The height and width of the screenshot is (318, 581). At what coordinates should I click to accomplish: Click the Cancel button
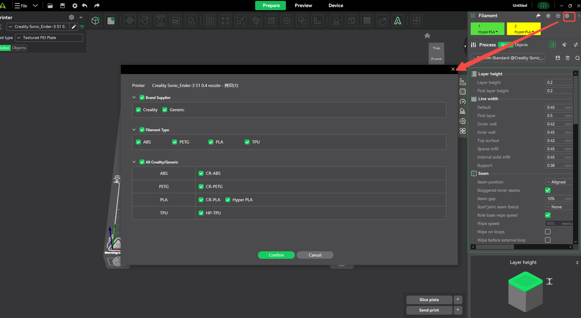pos(315,255)
